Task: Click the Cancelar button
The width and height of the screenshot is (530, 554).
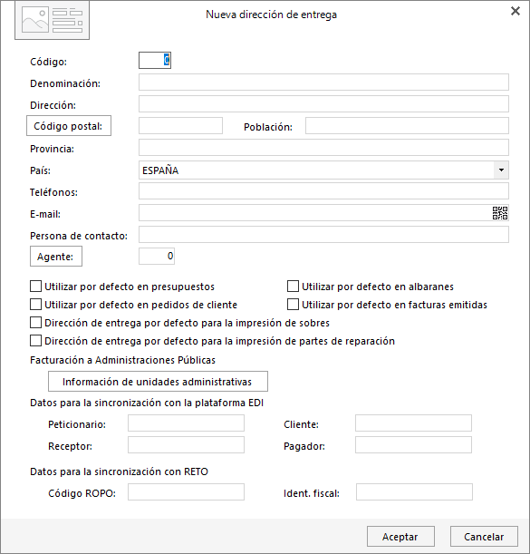Action: [x=484, y=537]
